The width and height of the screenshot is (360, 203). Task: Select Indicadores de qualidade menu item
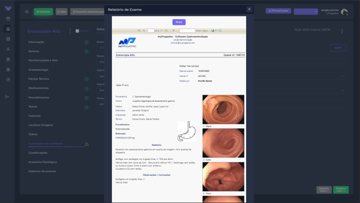pos(45,143)
